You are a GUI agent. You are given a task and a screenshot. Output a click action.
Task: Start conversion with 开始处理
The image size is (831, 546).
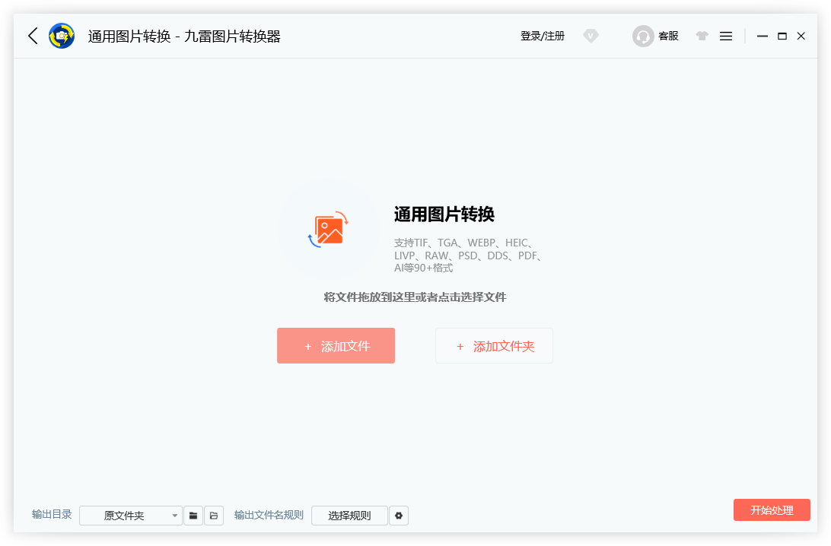pyautogui.click(x=772, y=510)
